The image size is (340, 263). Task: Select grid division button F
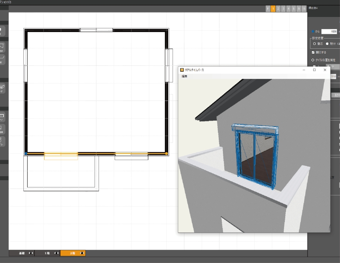click(268, 8)
